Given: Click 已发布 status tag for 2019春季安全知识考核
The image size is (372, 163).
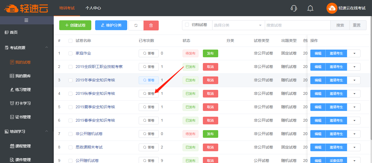Looking at the screenshot, I should 191,121.
